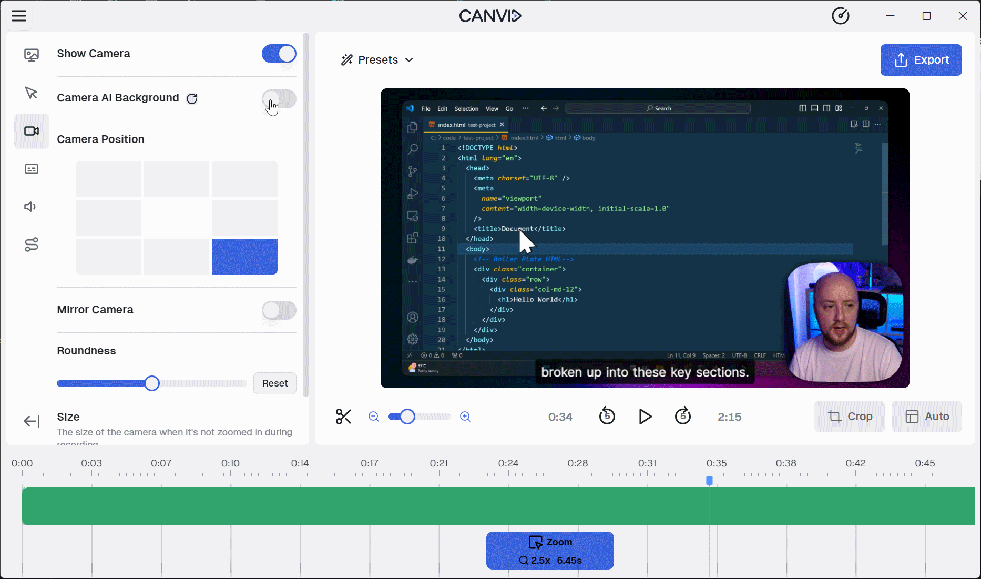Cut the clip with the scissors tool
This screenshot has height=579, width=981.
click(x=343, y=416)
